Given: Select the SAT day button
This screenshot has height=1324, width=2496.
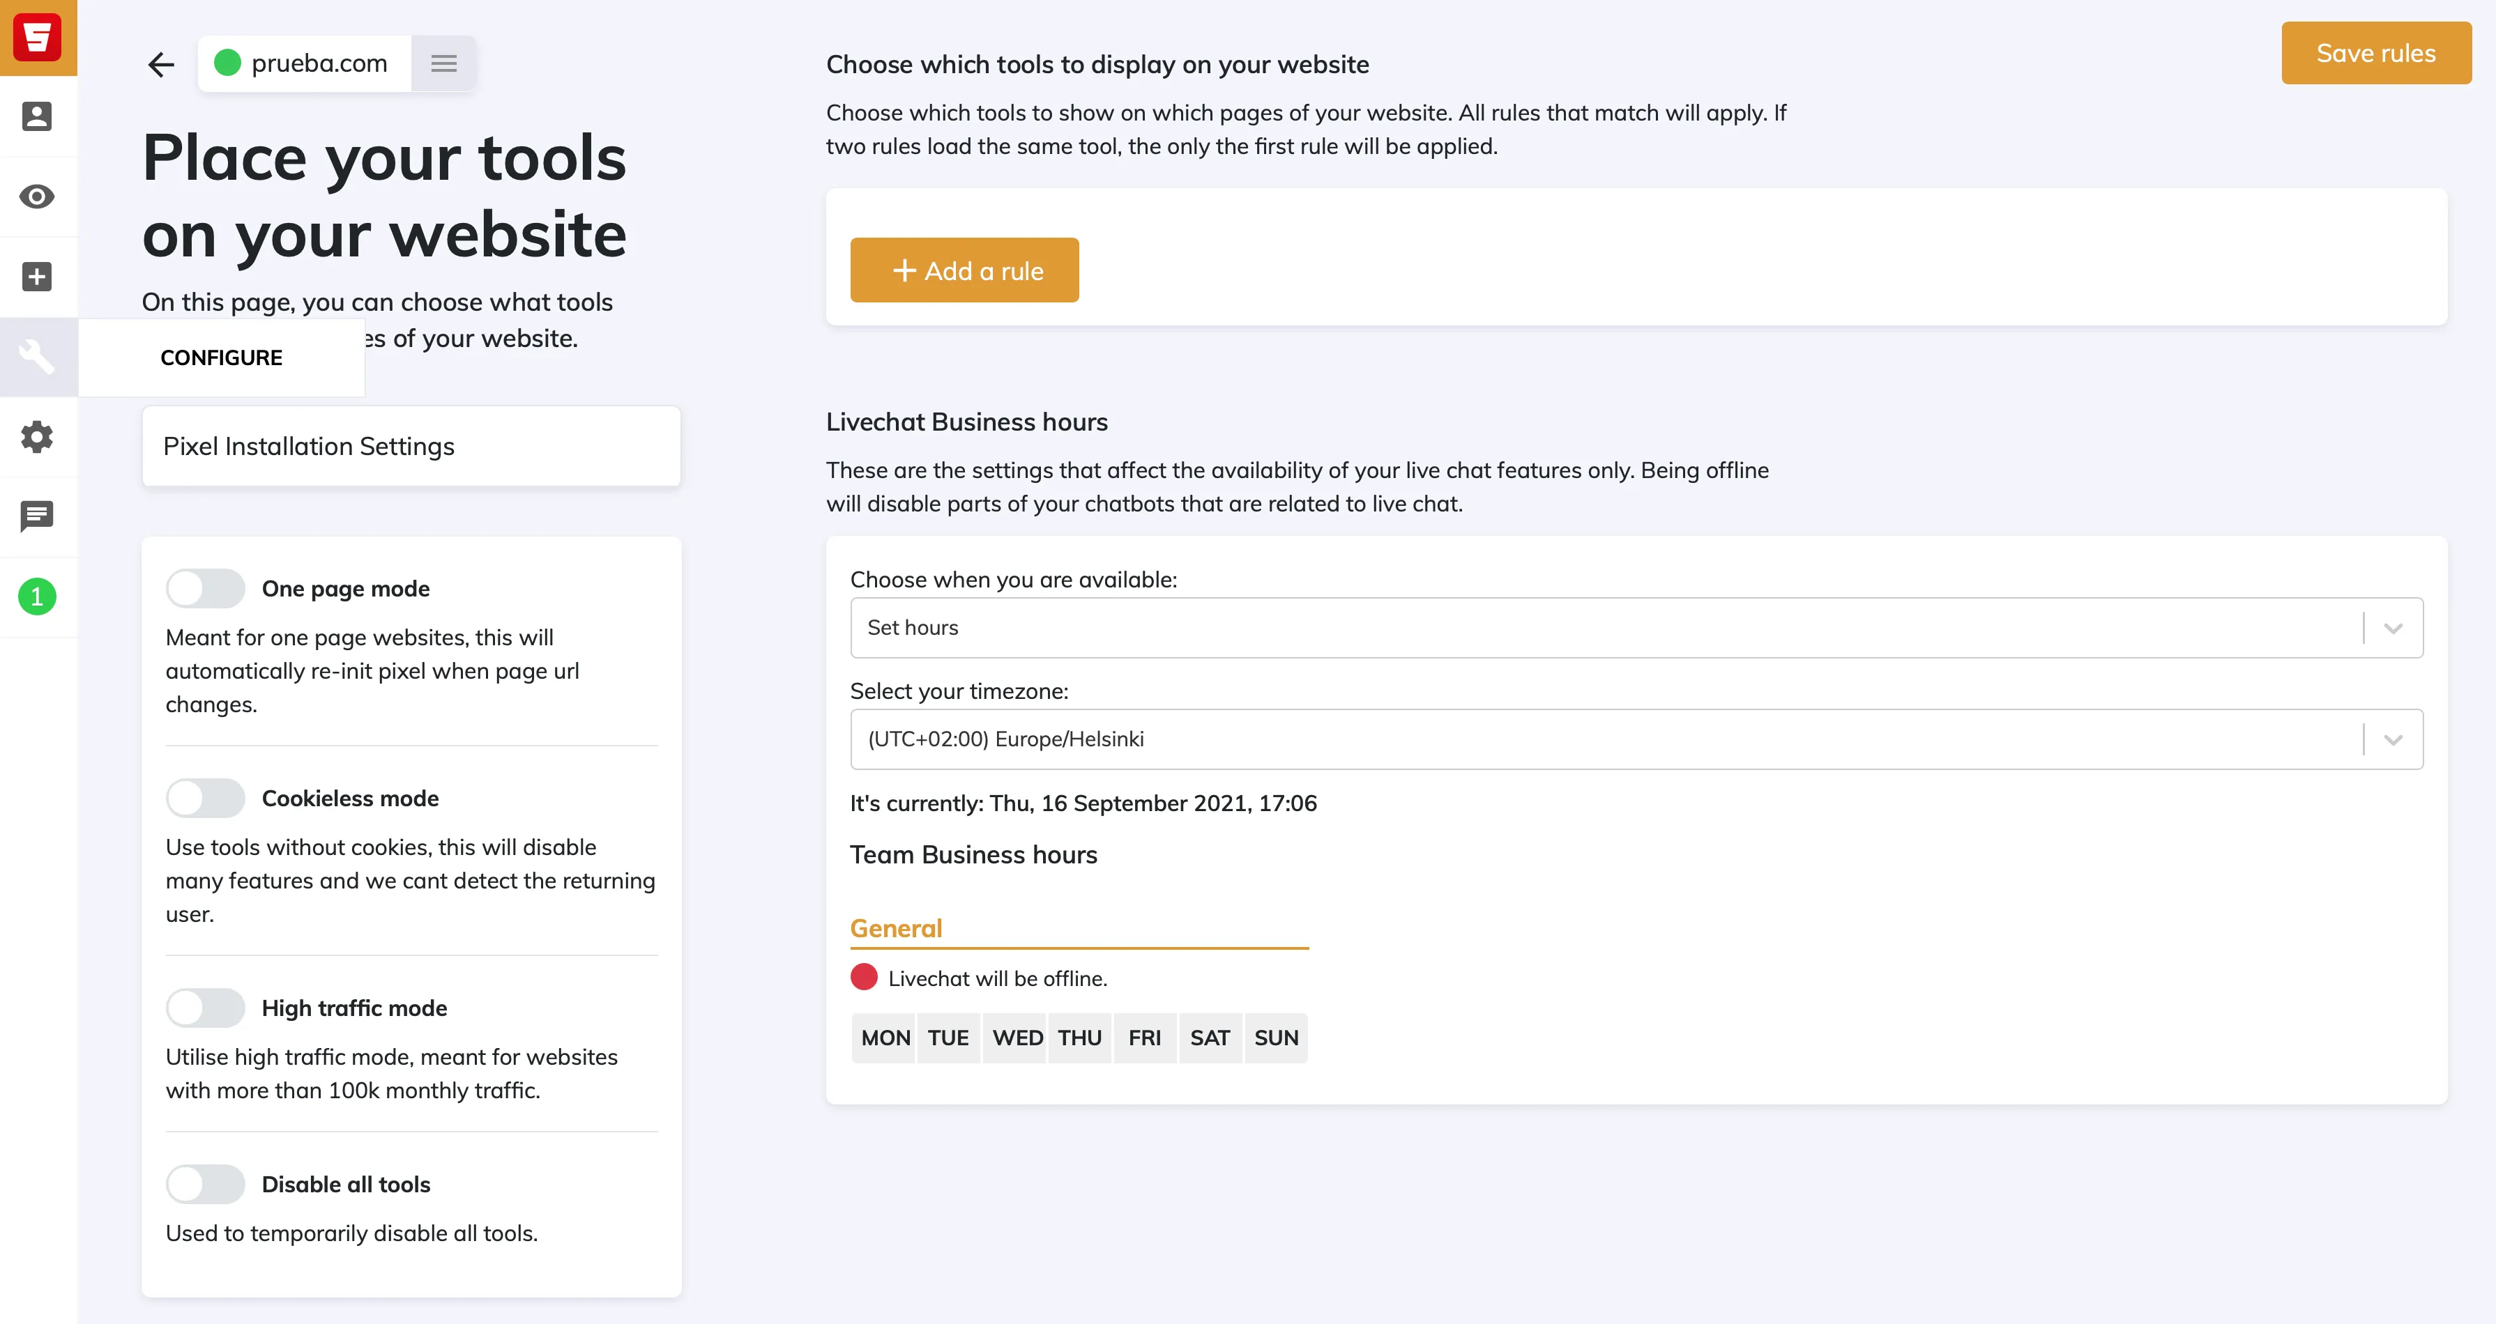Looking at the screenshot, I should coord(1210,1038).
